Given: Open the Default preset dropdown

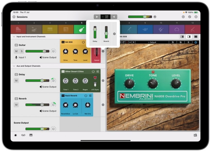Looking at the screenshot, I should pyautogui.click(x=152, y=42).
